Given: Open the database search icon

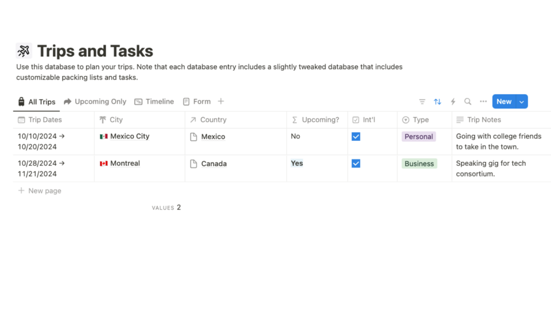Looking at the screenshot, I should click(x=468, y=101).
